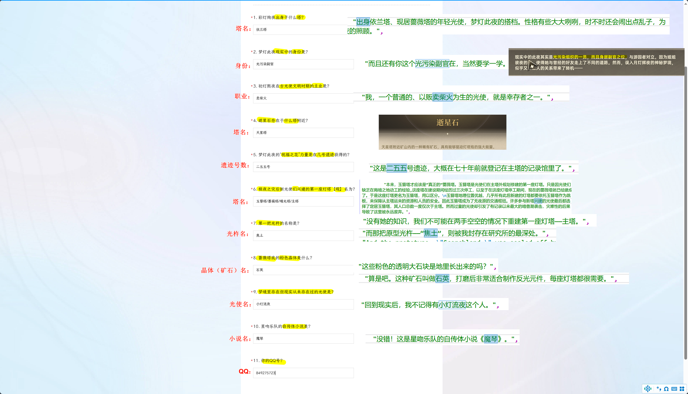The width and height of the screenshot is (688, 394).
Task: Select the 身份 field showing 光污染副官
Action: coord(303,64)
